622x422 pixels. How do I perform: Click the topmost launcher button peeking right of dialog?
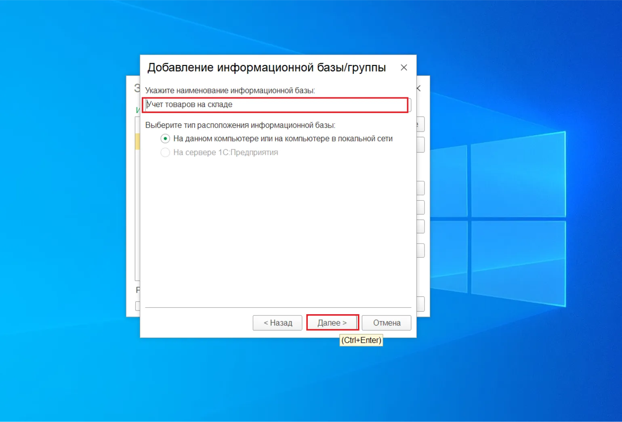pos(420,124)
